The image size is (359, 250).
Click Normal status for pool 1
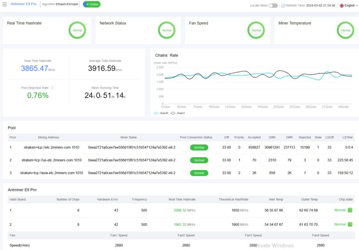click(199, 147)
